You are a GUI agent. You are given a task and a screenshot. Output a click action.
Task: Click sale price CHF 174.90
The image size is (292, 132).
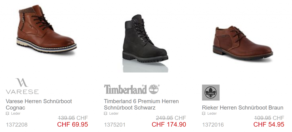[x=169, y=124]
